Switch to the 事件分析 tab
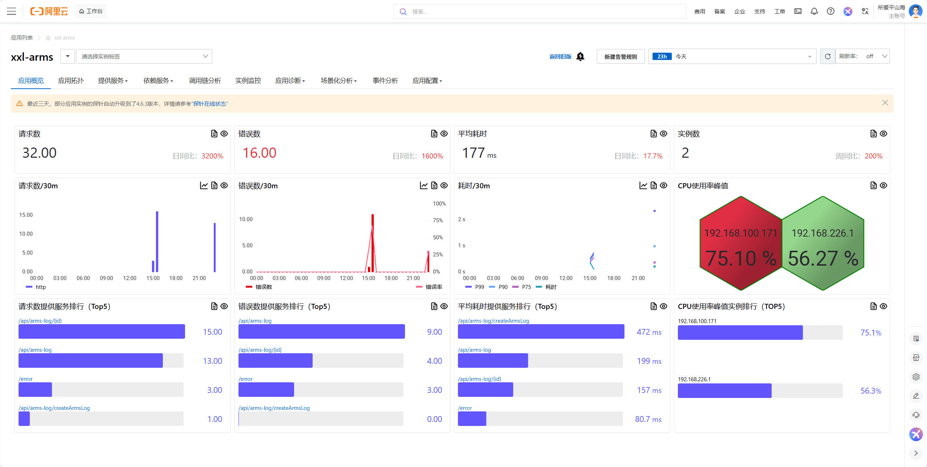Screen dimensions: 927x467 (x=385, y=81)
